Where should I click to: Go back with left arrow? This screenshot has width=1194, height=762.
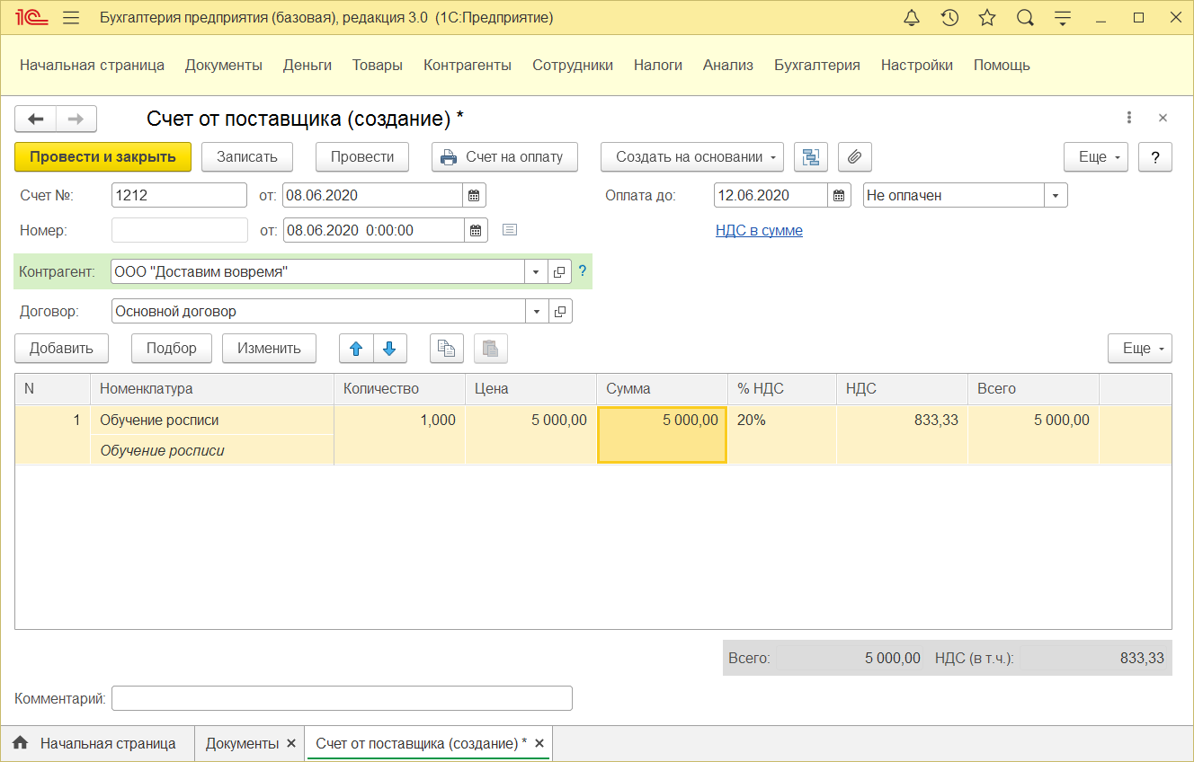pyautogui.click(x=36, y=119)
